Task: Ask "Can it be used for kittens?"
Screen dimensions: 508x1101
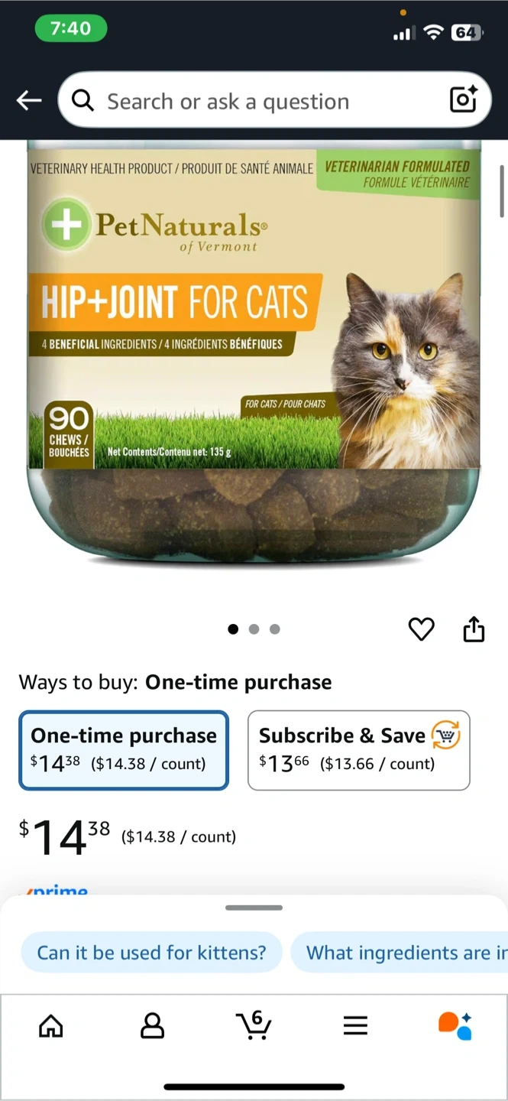Action: click(x=151, y=953)
